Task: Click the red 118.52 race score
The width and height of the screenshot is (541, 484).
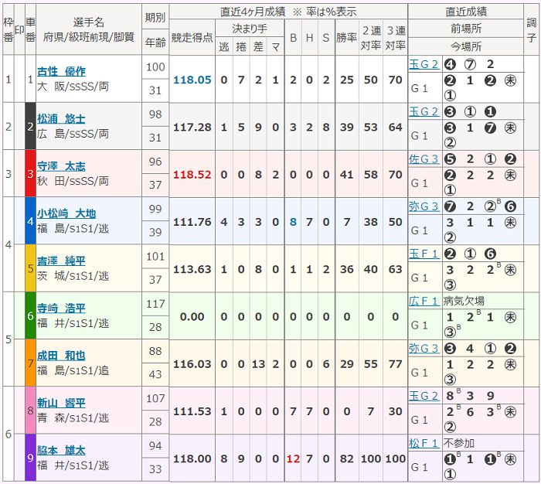Action: 192,174
